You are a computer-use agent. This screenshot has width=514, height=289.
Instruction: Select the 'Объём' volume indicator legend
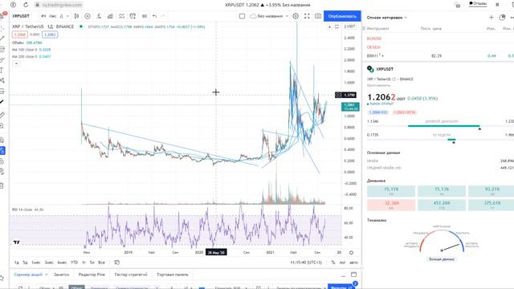[27, 43]
